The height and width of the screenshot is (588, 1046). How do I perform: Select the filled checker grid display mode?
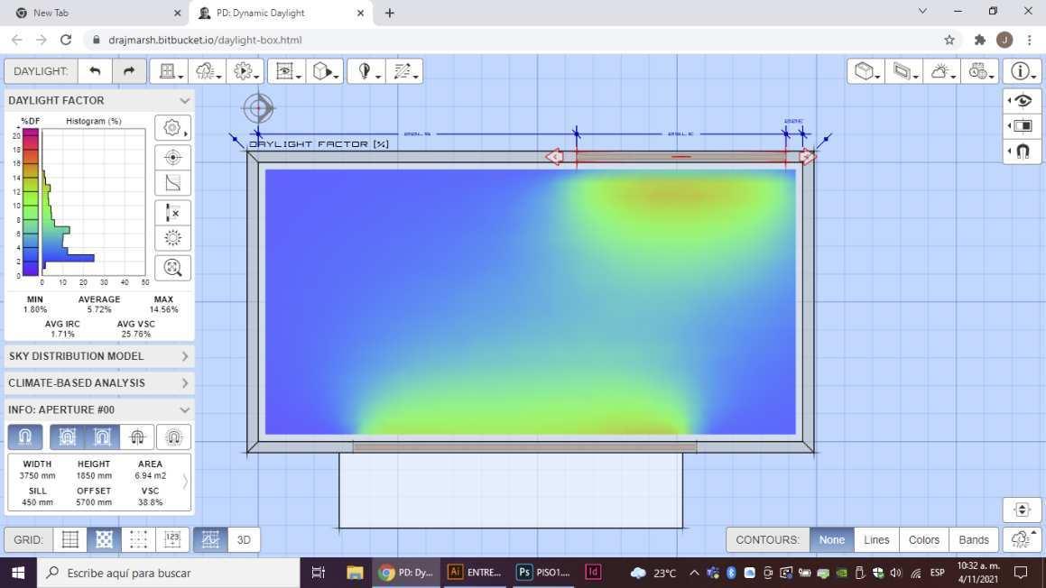coord(104,540)
